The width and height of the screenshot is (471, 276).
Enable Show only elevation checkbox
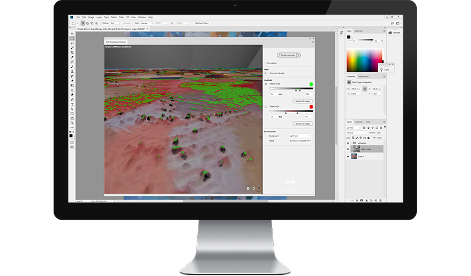point(266,73)
